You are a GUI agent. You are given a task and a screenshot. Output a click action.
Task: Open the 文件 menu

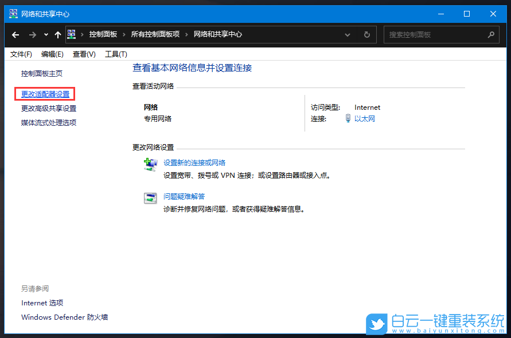click(x=21, y=54)
